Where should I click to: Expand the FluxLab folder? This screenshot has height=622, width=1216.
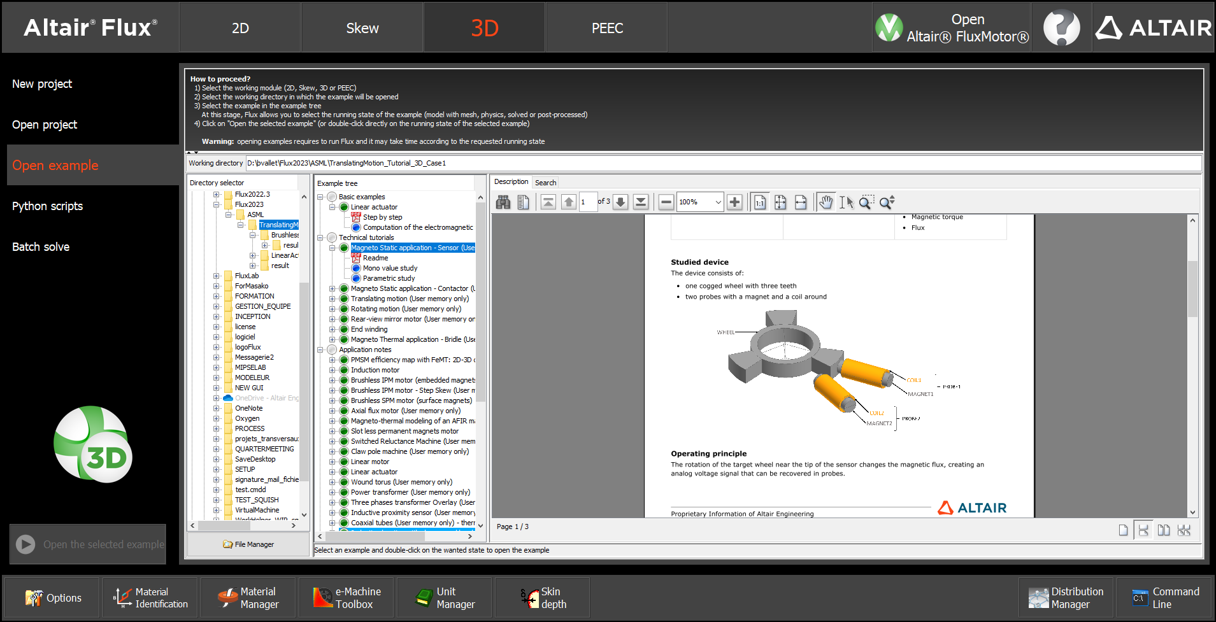217,276
